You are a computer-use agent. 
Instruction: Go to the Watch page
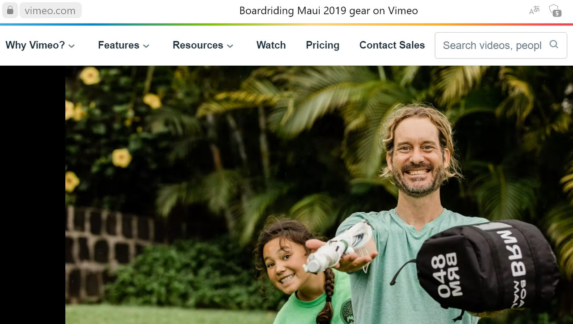click(x=271, y=45)
